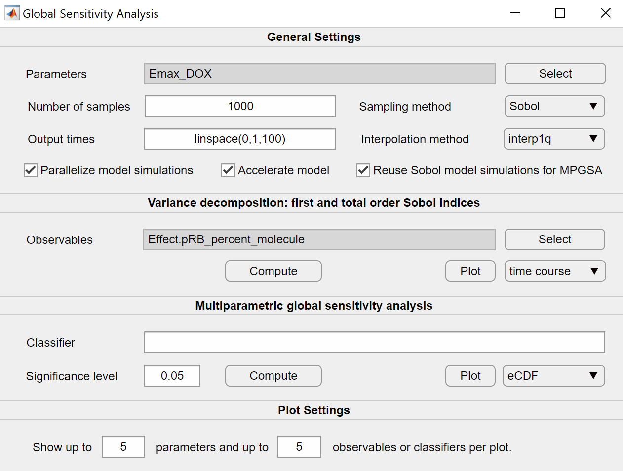This screenshot has height=471, width=623.
Task: Maximize the Global Sensitivity Analysis window
Action: [559, 13]
